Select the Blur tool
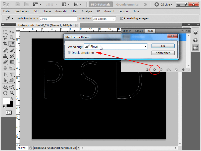Screen dimensions: 201x151 [x=5, y=68]
